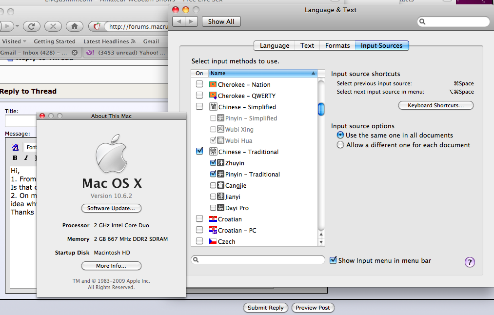Open the Firefox history arrow dropdown
Viewport: 494px width, 315px height.
click(17, 26)
